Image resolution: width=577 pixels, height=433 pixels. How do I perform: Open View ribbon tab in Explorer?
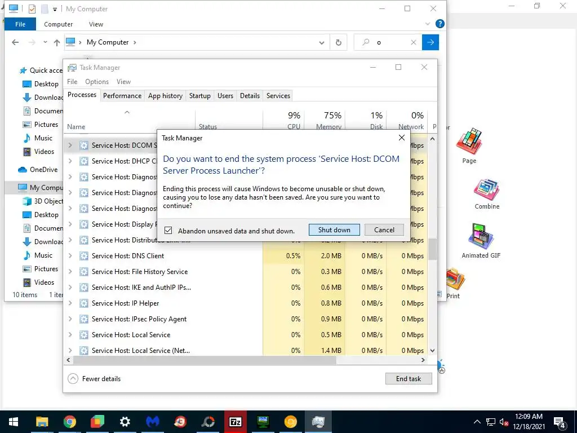coord(96,24)
